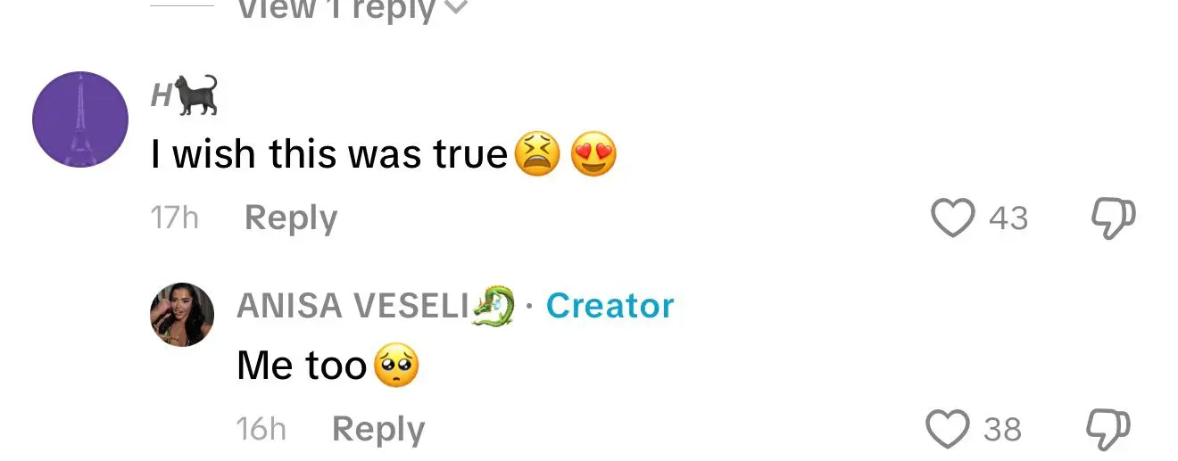Image resolution: width=1178 pixels, height=461 pixels.
Task: Tap the 43 likes count
Action: tap(1008, 218)
